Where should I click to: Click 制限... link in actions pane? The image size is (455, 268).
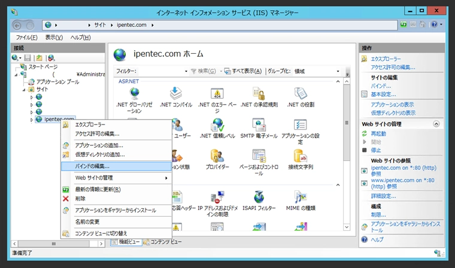click(378, 215)
